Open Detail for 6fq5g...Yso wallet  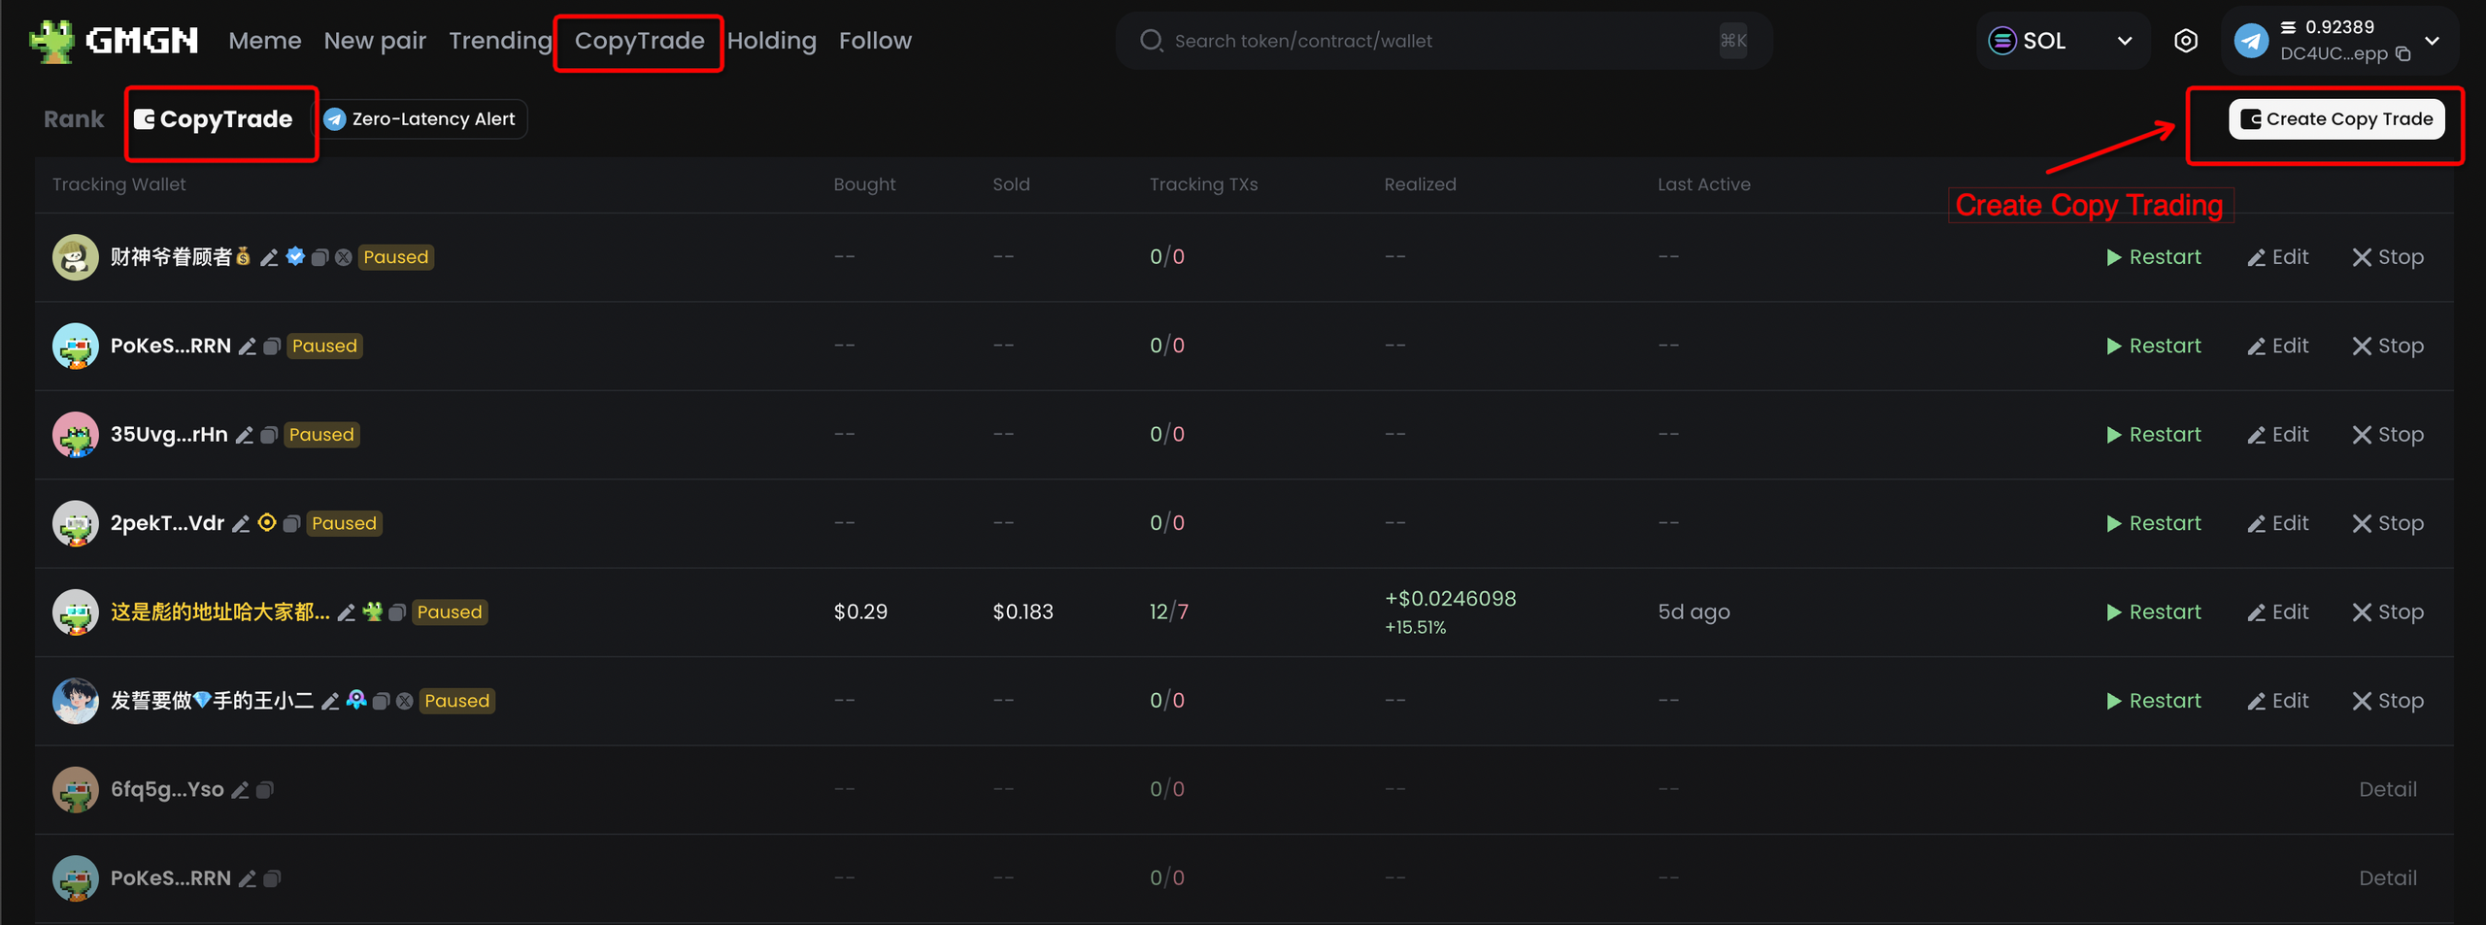point(2387,790)
